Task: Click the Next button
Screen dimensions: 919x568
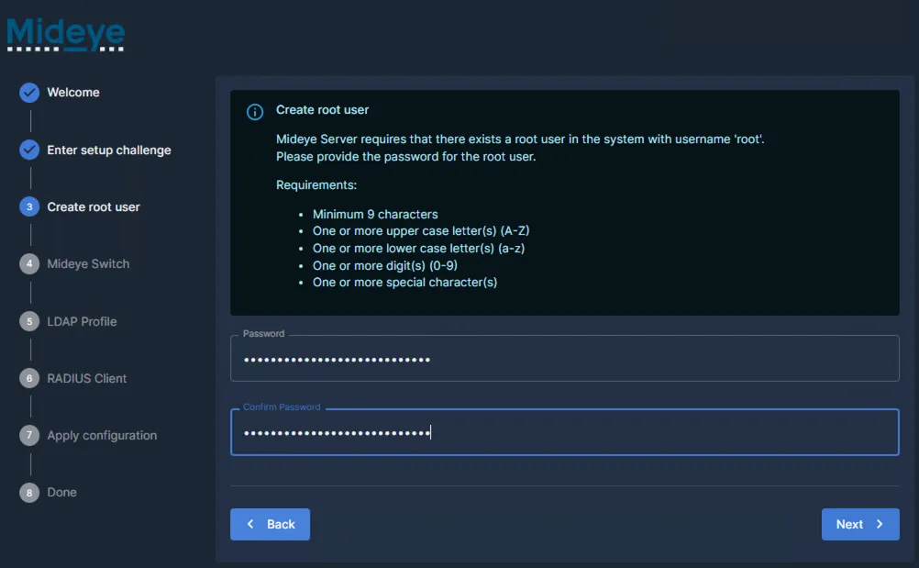Action: [859, 524]
